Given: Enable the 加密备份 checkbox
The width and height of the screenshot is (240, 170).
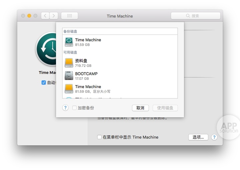Looking at the screenshot, I should pos(75,108).
